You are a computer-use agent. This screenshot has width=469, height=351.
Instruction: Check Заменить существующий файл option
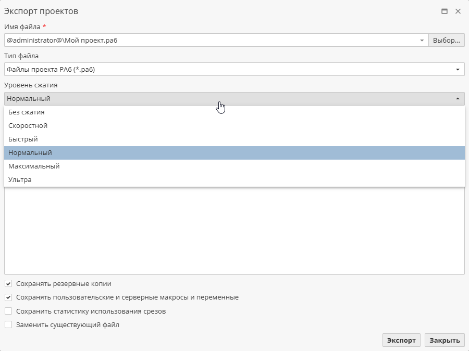coord(8,324)
